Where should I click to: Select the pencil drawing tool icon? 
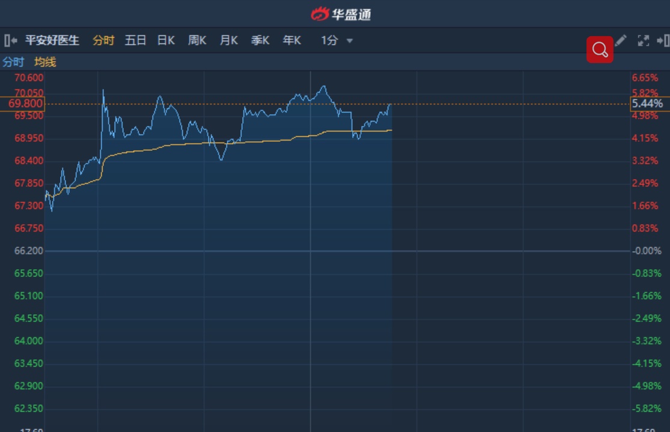click(621, 40)
